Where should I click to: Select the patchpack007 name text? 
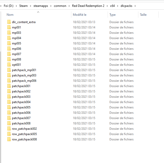[x=21, y=118]
